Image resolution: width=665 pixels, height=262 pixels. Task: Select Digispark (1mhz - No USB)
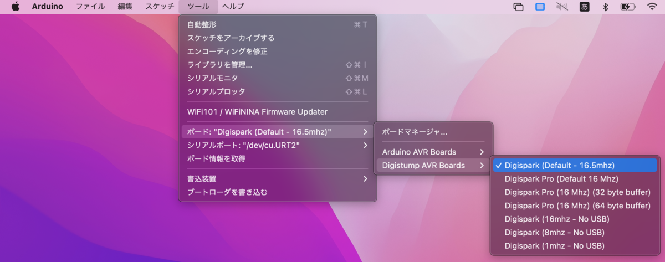[x=575, y=245]
